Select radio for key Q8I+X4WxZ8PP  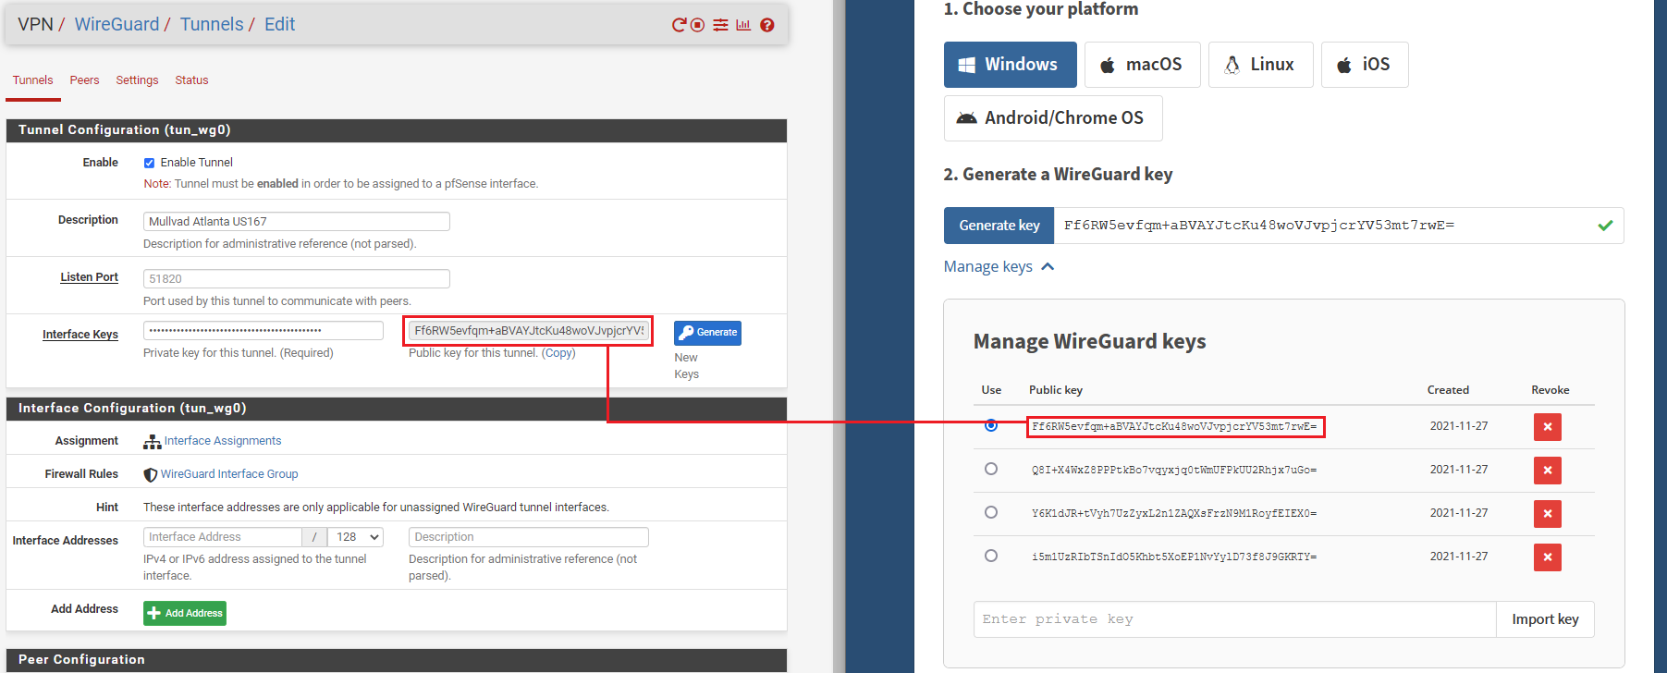991,469
